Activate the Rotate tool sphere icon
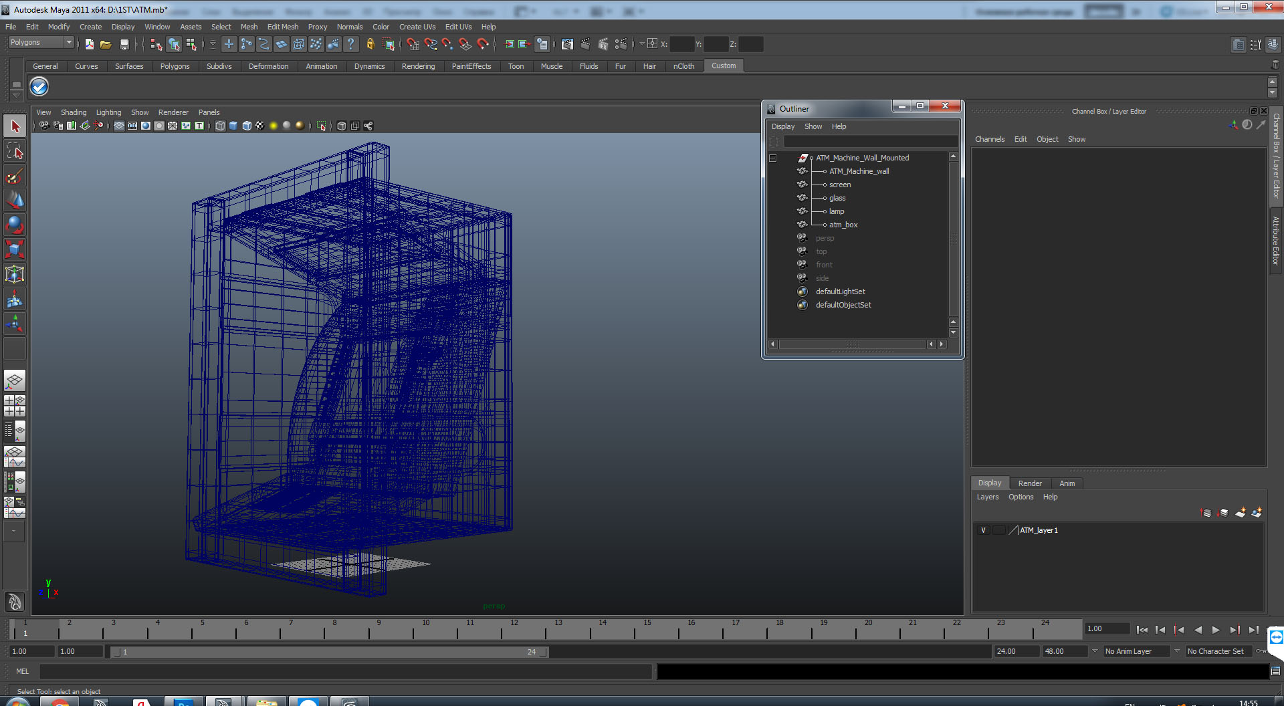This screenshot has height=706, width=1284. (x=15, y=225)
